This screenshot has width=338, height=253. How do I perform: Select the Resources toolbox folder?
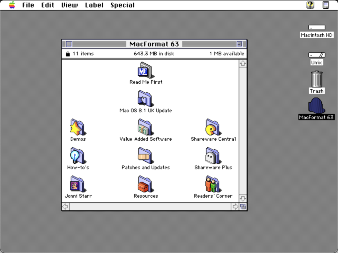pyautogui.click(x=146, y=184)
